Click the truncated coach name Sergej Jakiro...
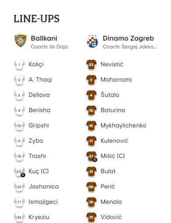The image size is (171, 223). point(139,47)
